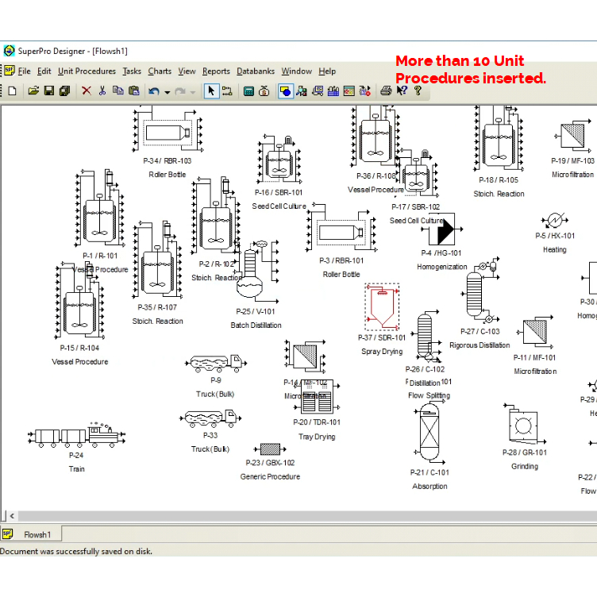Click the calculator solve balances icon
597x597 pixels.
249,91
